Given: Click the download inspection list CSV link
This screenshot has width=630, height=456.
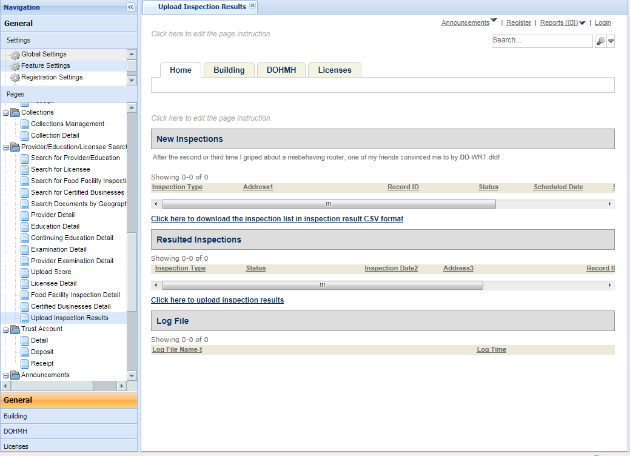Looking at the screenshot, I should point(276,218).
